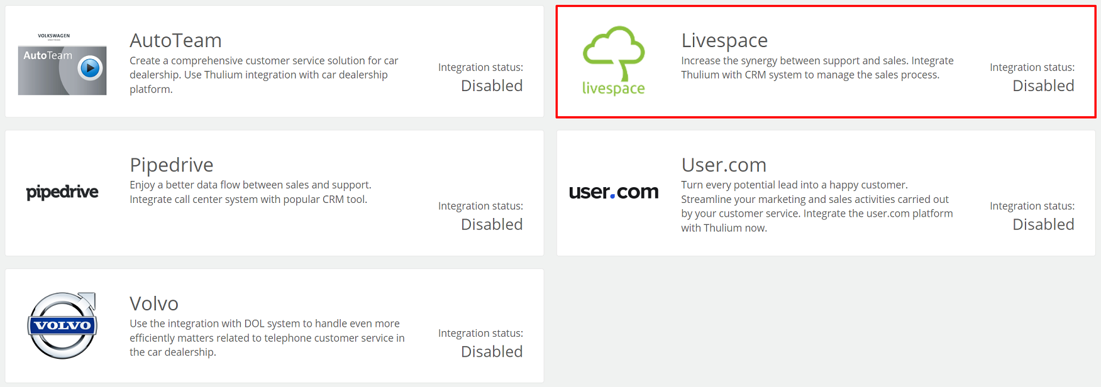This screenshot has height=387, width=1101.
Task: Click User.com's 'Integration status:' label
Action: click(1032, 206)
